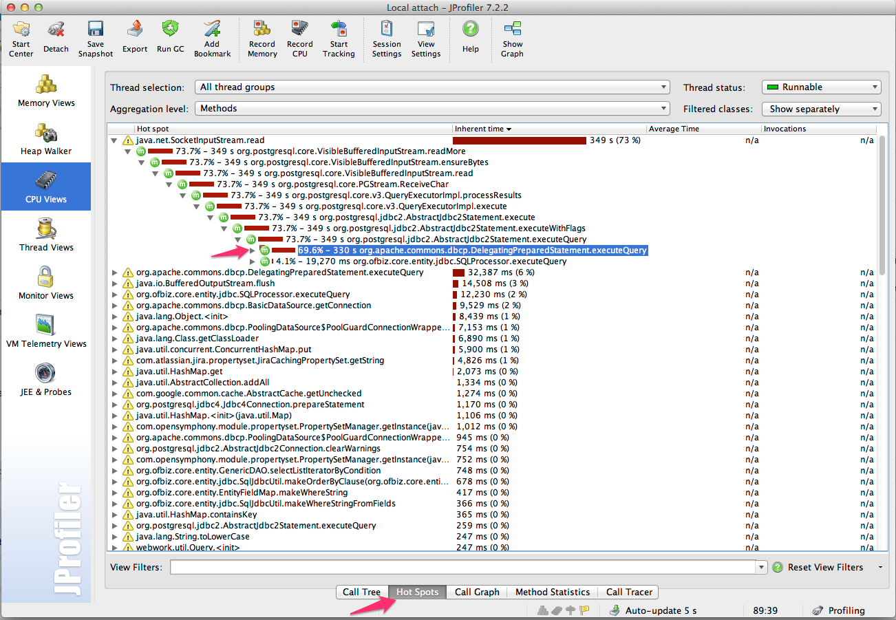Image resolution: width=896 pixels, height=620 pixels.
Task: Collapse the VisibleBufferedInputStream.readMore node
Action: point(128,151)
